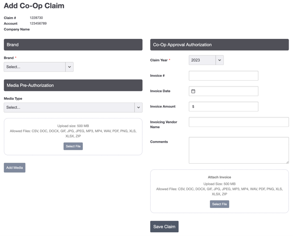Select the Invoicing Vendor Name field

[239, 122]
